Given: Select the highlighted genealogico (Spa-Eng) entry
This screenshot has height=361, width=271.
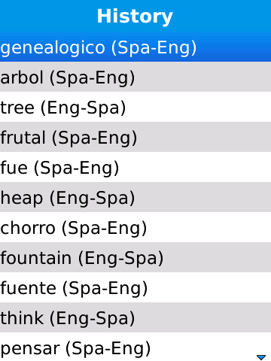Looking at the screenshot, I should (x=135, y=47).
